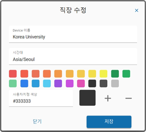Select the black #333333 color swatch
The image size is (146, 132).
tap(92, 83)
